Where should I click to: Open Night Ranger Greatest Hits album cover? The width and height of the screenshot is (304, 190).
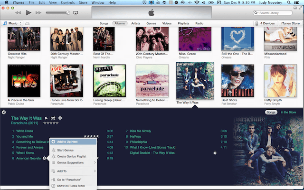24,39
